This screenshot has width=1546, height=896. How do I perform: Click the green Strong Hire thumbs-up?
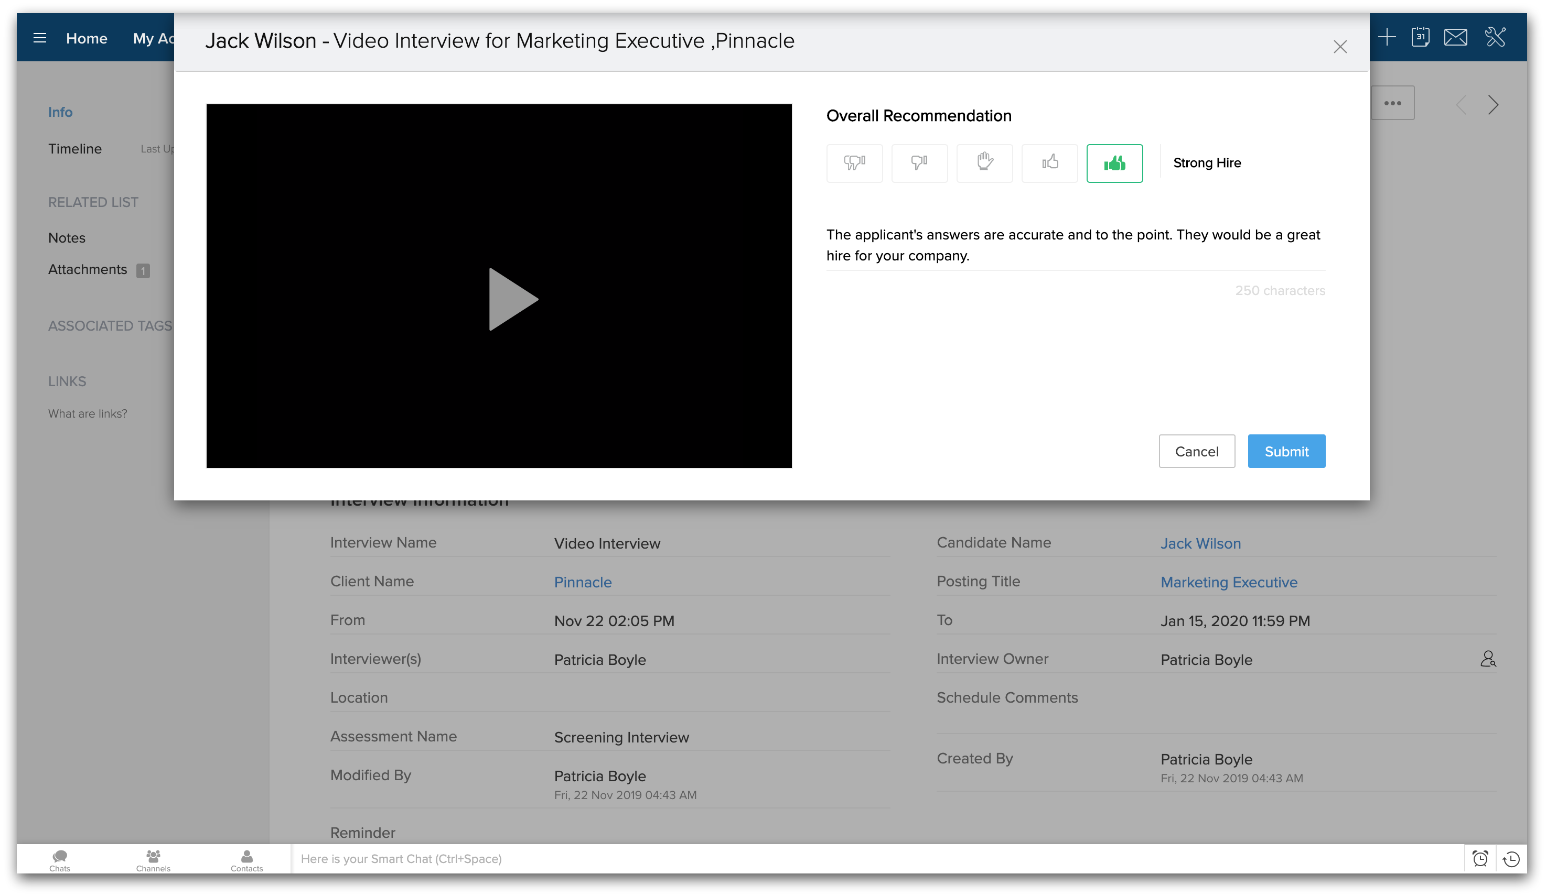[x=1114, y=163]
